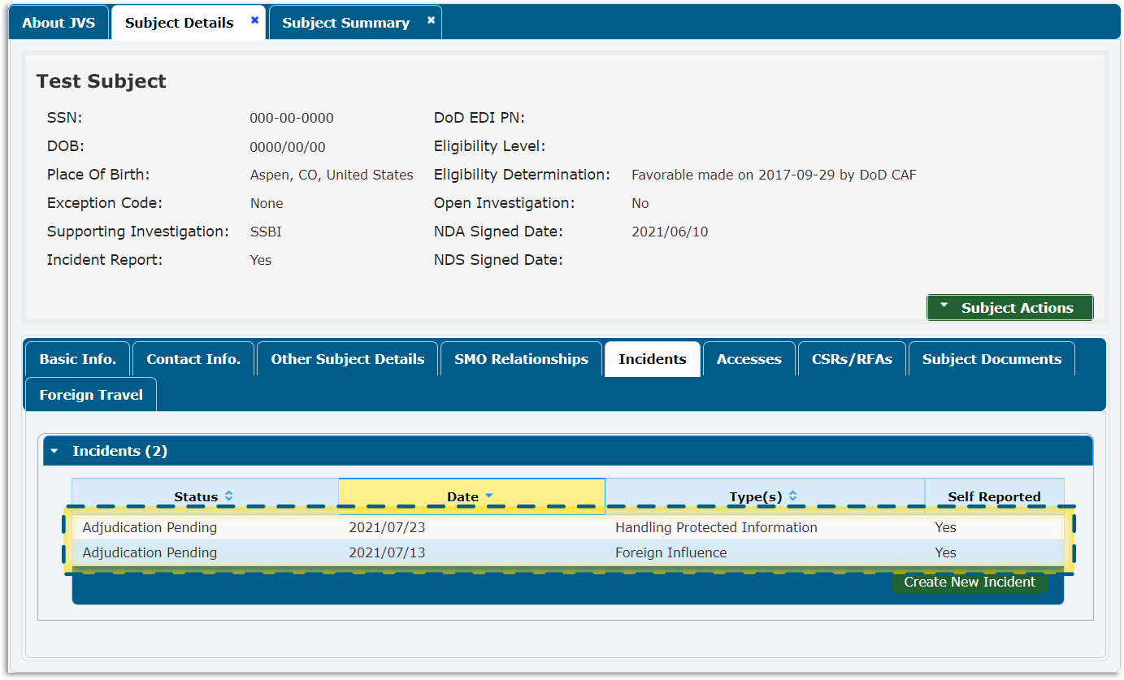Click the DOB value 0000/00/00

(288, 147)
